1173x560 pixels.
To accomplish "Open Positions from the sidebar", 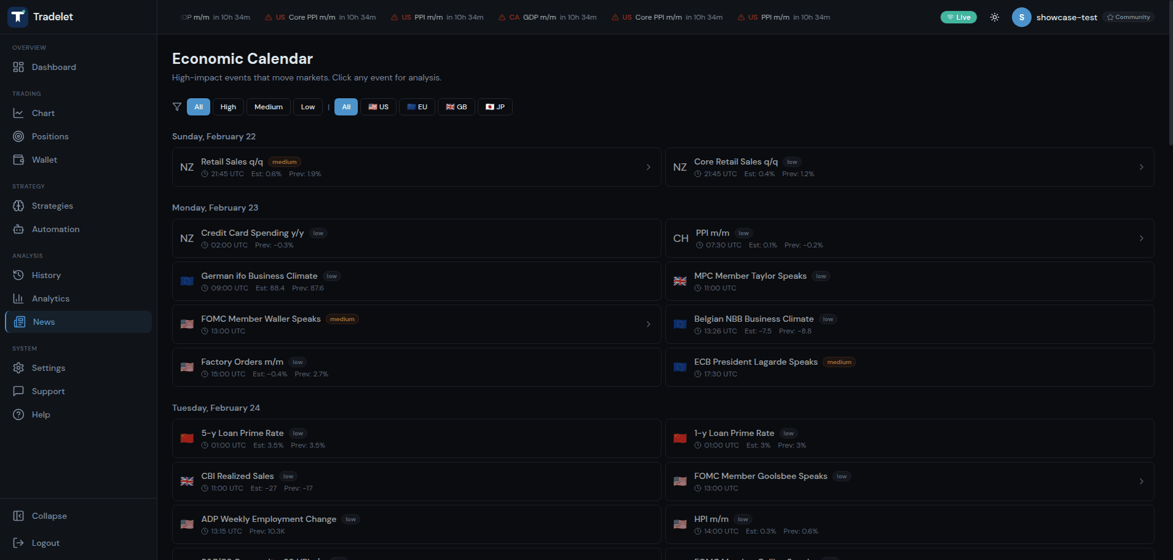I will point(50,136).
